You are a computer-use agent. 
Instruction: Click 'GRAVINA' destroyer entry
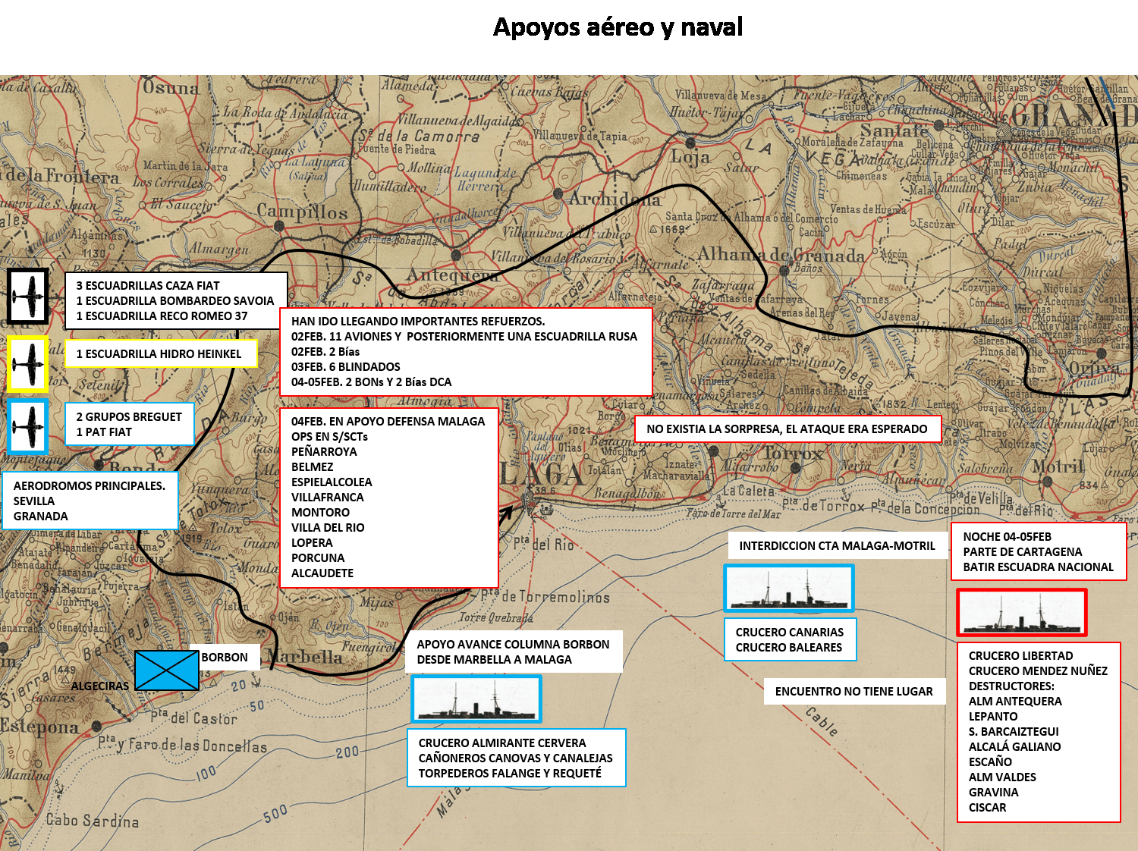pyautogui.click(x=994, y=793)
